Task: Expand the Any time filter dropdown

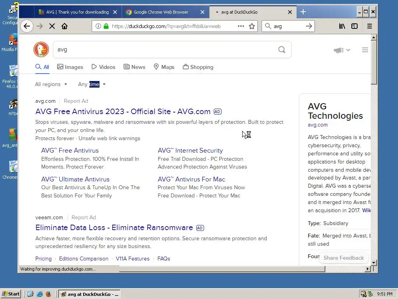Action: click(92, 84)
